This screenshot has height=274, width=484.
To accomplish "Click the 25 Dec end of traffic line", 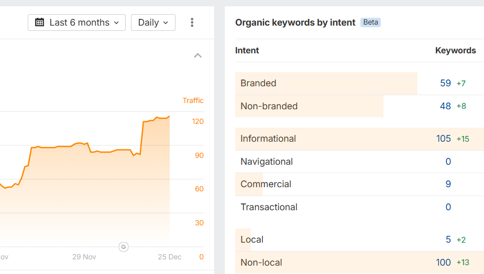I will point(169,117).
